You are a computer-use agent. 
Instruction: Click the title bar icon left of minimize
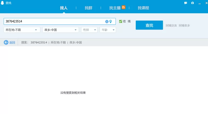coord(192,3)
